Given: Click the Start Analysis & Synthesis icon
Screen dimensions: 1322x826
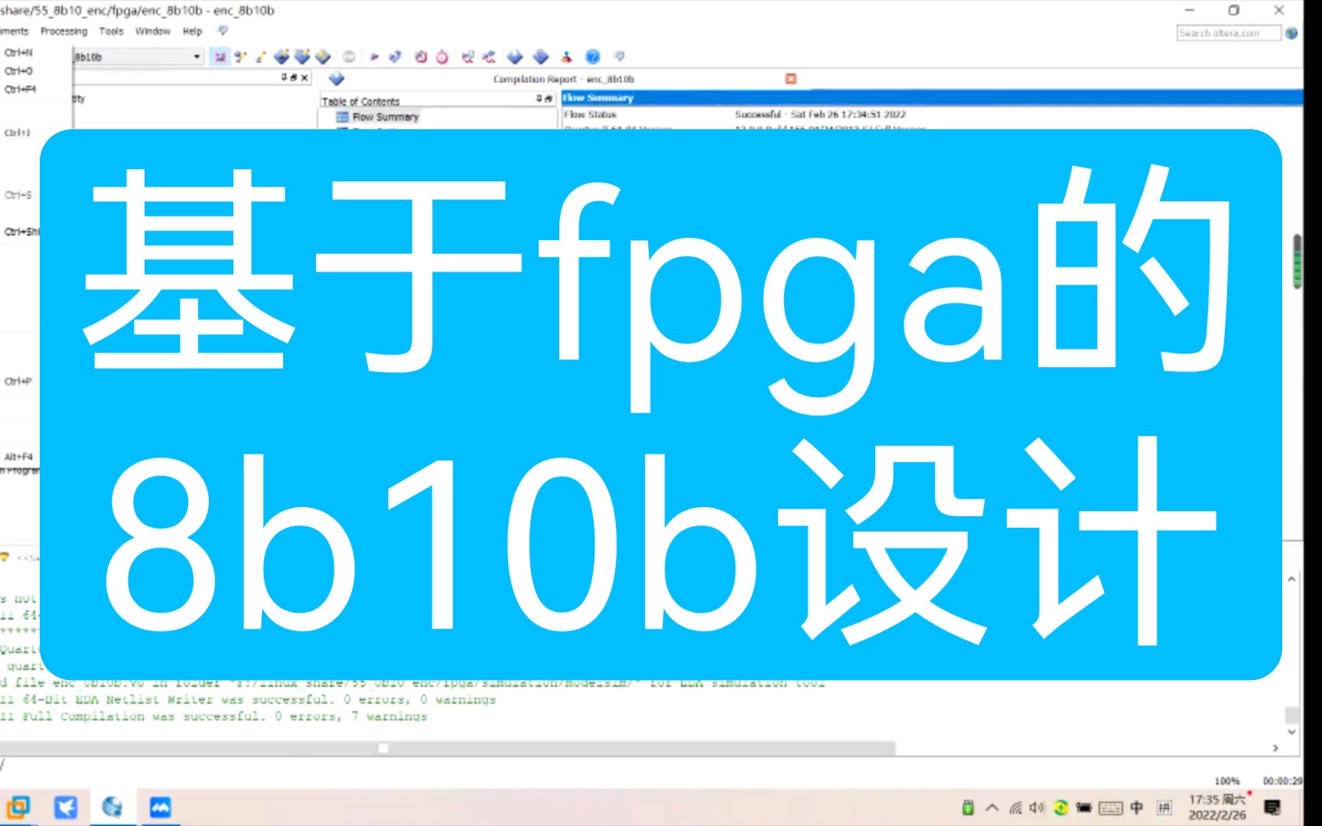Looking at the screenshot, I should point(395,57).
